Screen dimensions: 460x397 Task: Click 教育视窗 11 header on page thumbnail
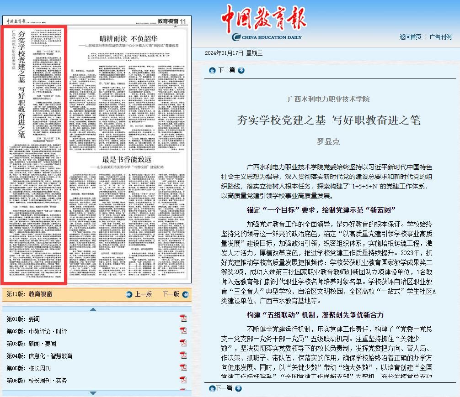pos(171,21)
